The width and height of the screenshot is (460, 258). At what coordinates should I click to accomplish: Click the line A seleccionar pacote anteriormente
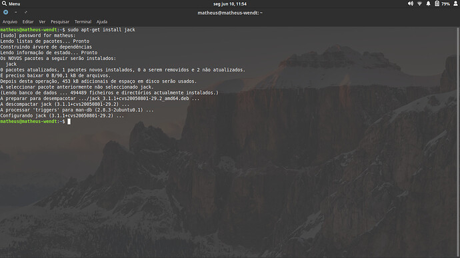tap(77, 87)
